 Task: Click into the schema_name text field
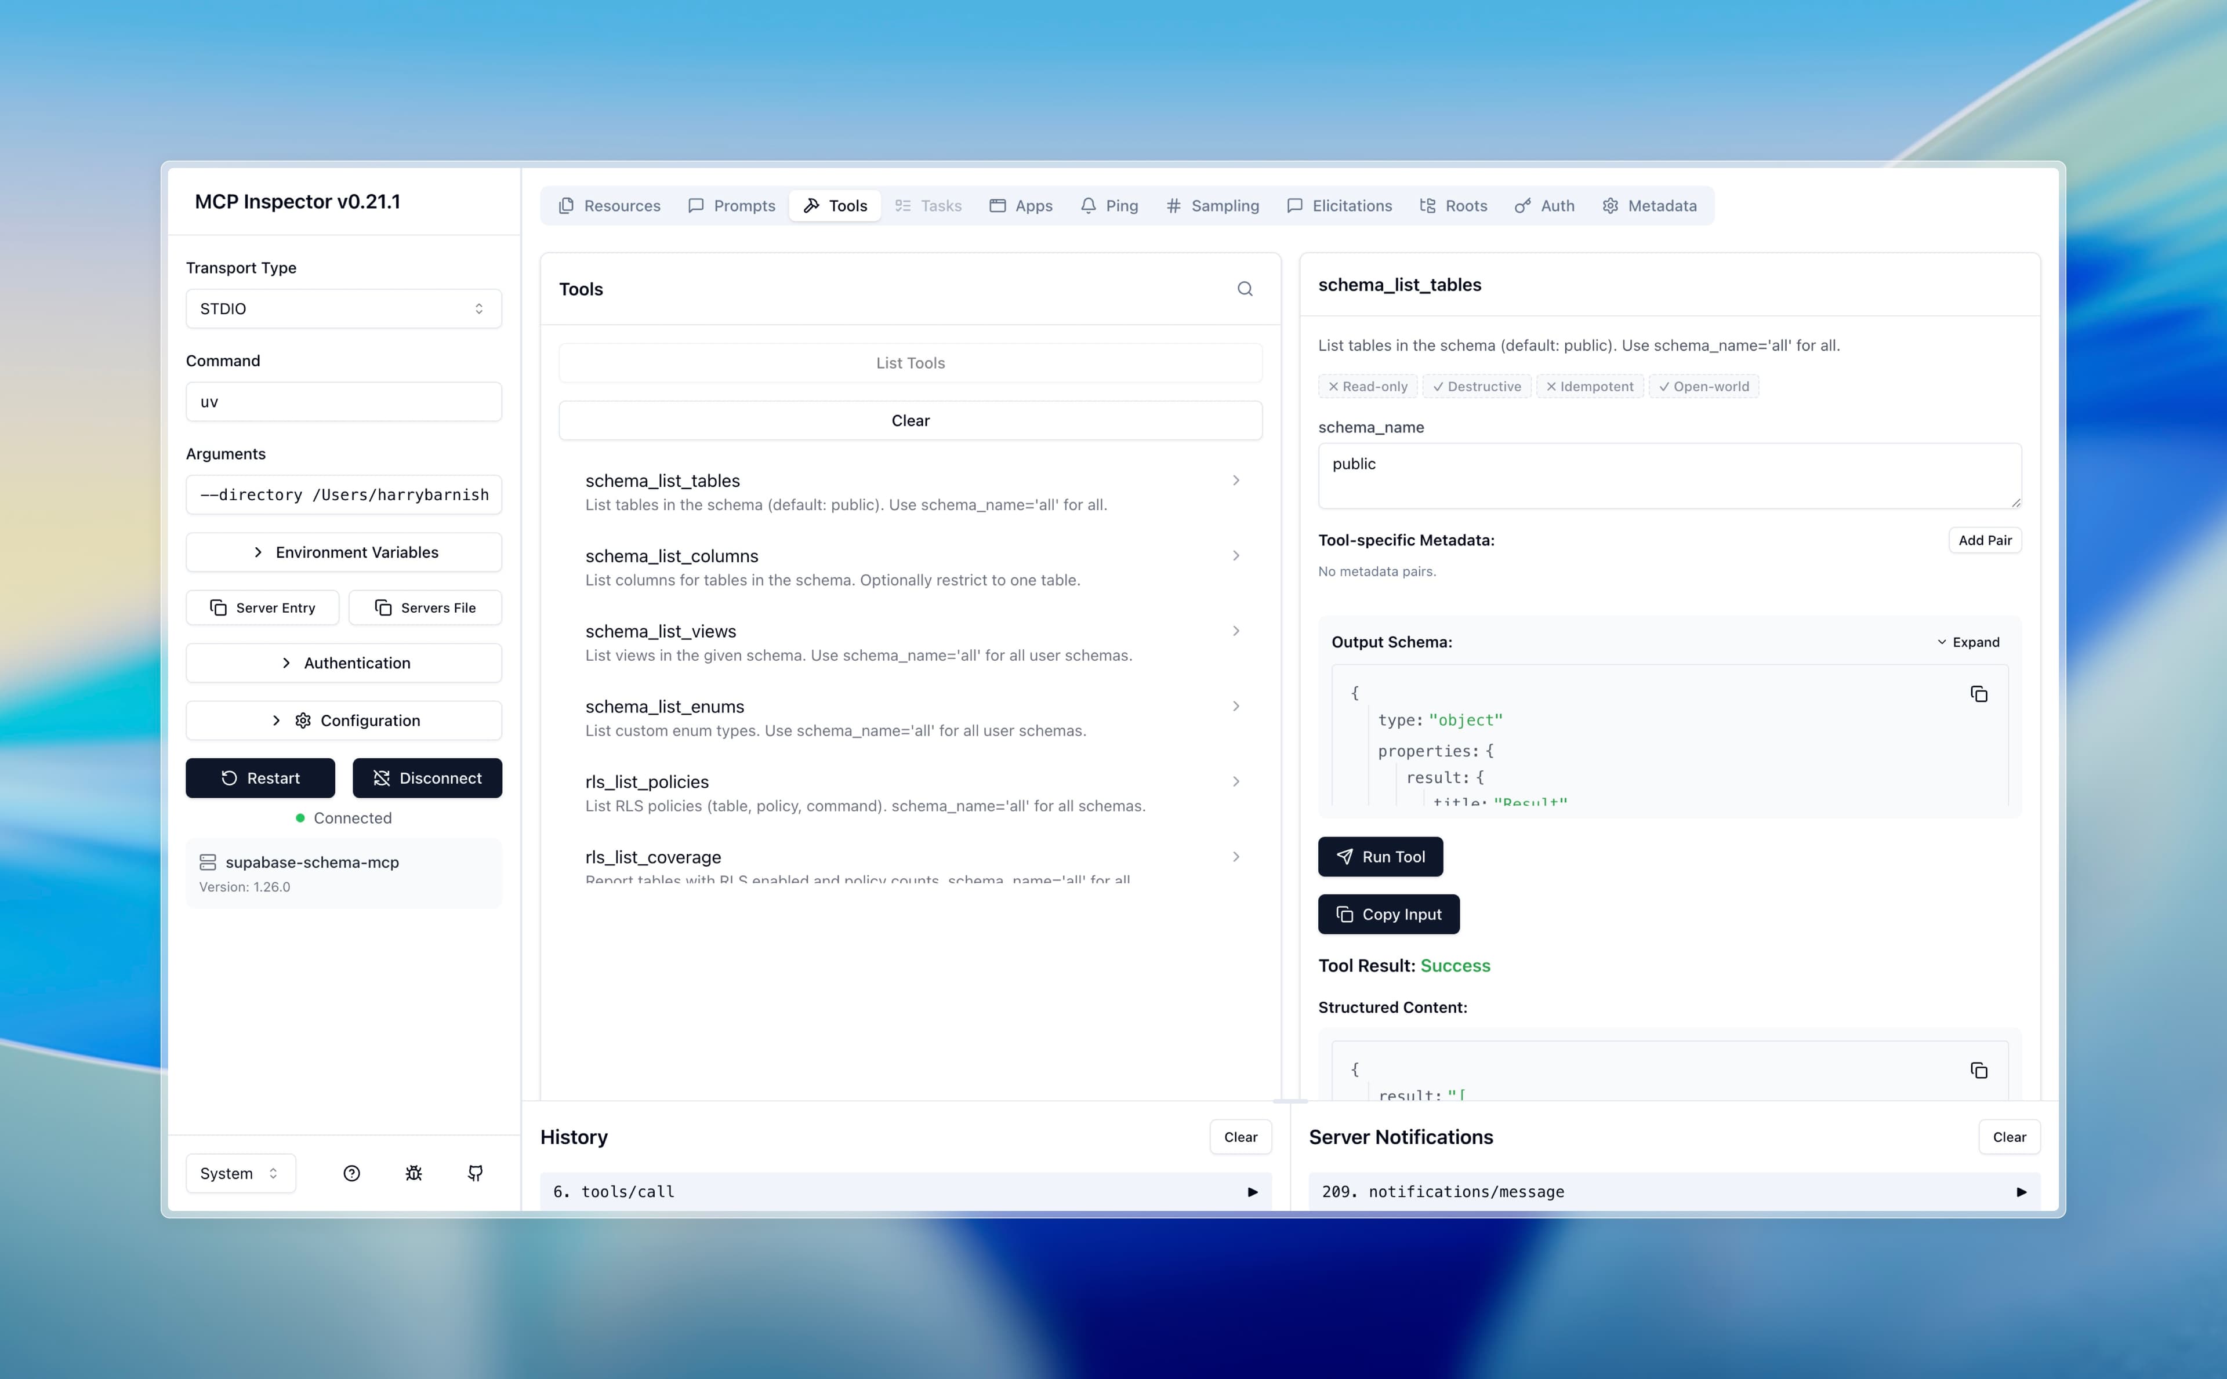tap(1669, 475)
